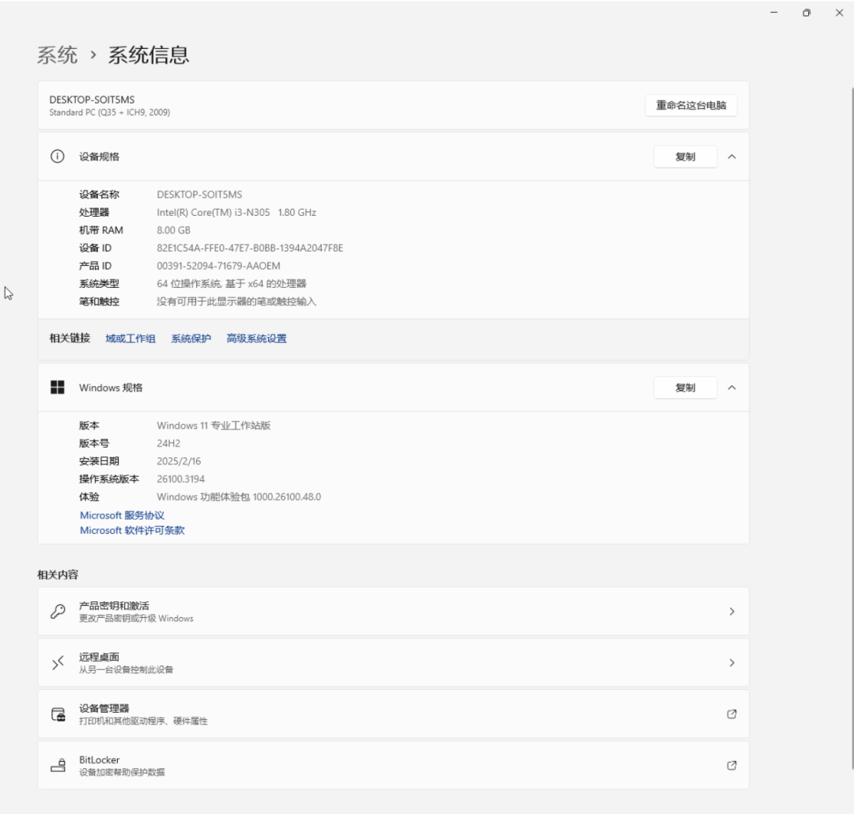This screenshot has width=854, height=814.
Task: Click the edition value Windows 11 专业工作站版
Action: click(213, 426)
